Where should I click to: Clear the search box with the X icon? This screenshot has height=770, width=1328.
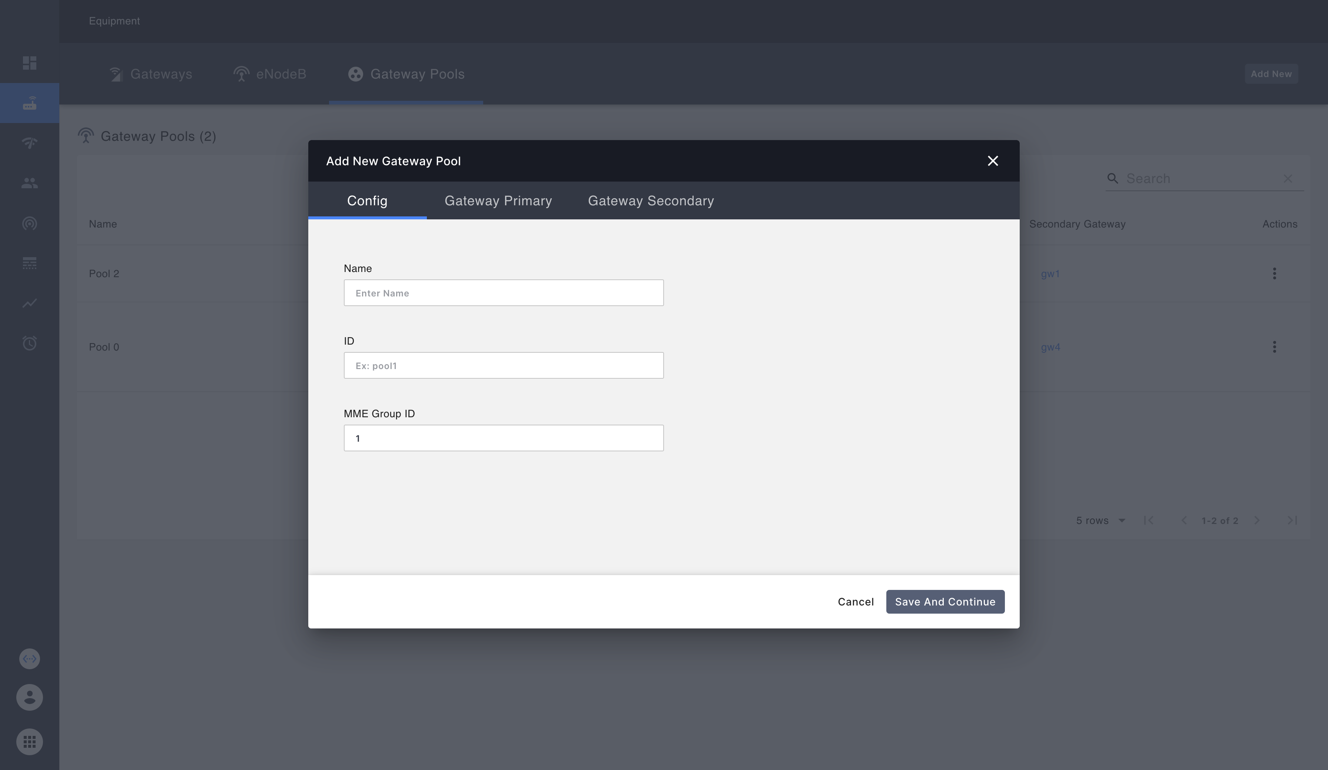pos(1288,179)
